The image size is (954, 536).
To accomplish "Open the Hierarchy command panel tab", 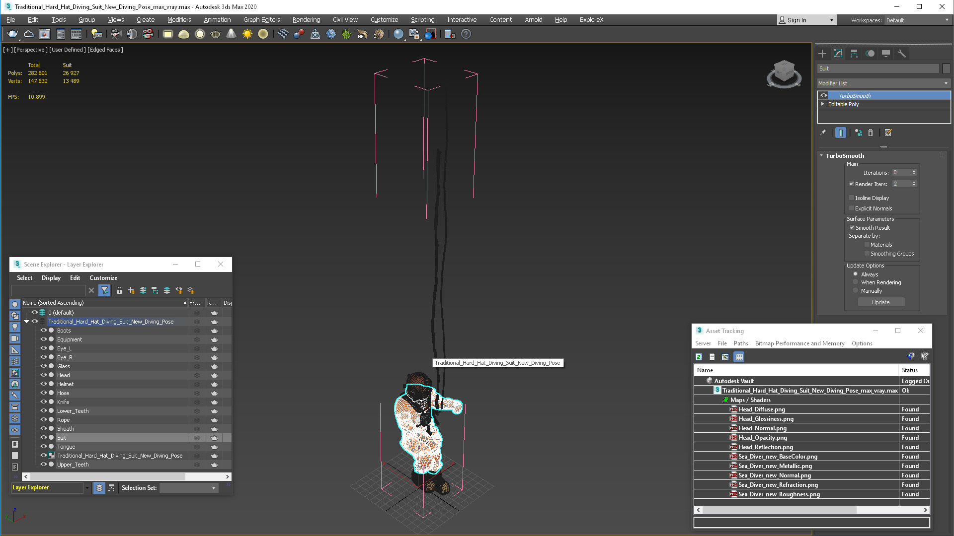I will tap(854, 54).
